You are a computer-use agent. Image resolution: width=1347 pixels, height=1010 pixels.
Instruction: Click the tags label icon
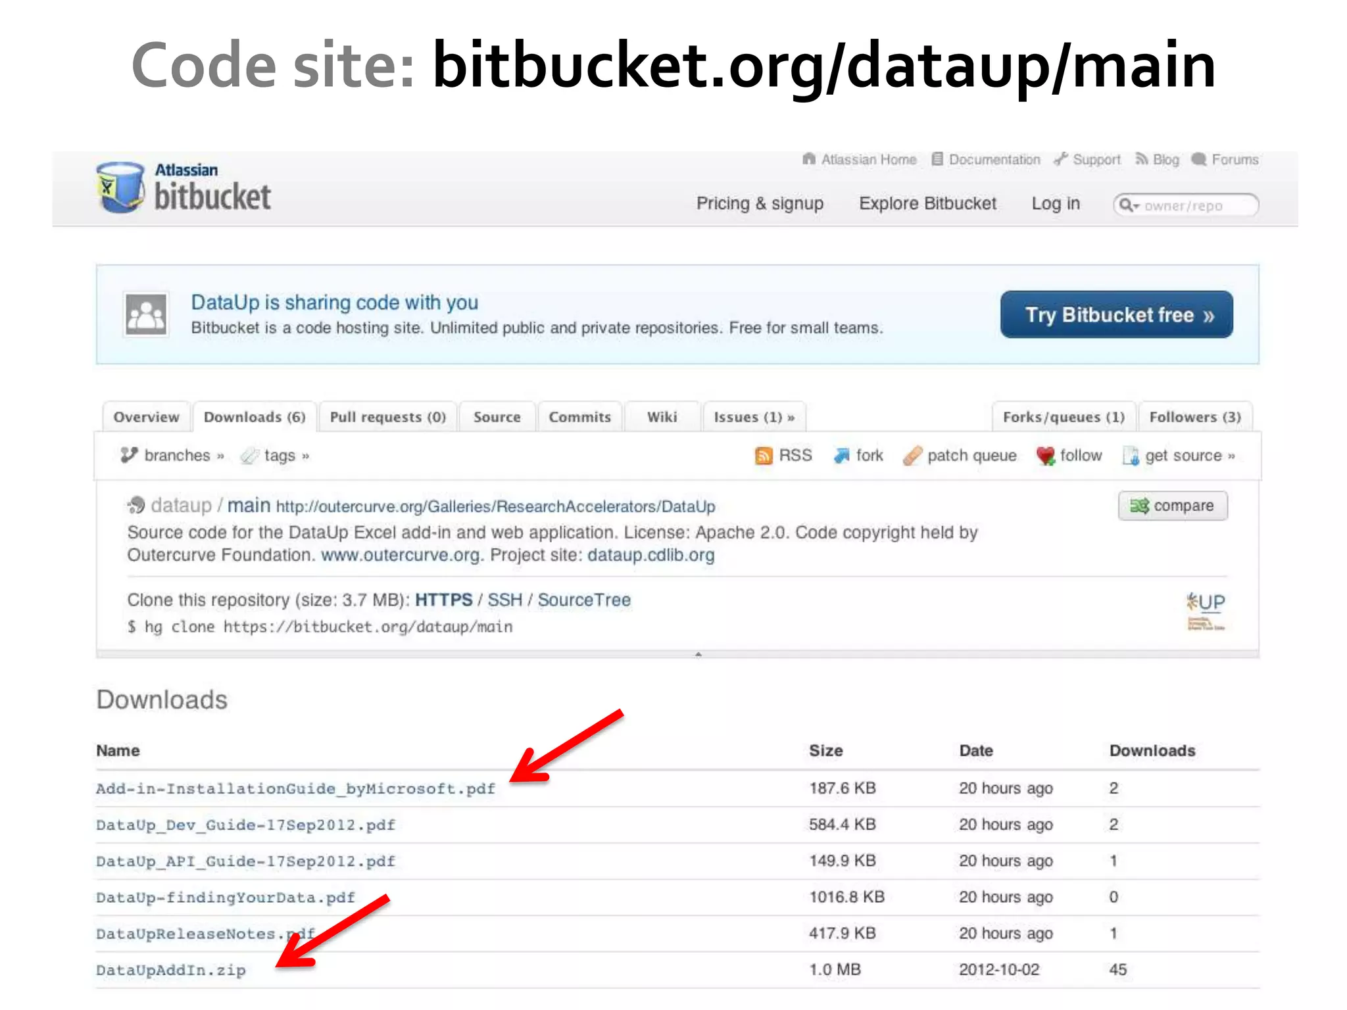point(249,455)
